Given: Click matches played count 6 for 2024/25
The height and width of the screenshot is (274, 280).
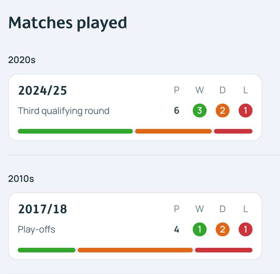Looking at the screenshot, I should 177,111.
